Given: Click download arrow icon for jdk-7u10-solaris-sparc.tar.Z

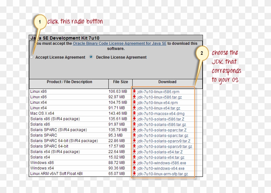Looking at the screenshot, I should point(134,130).
